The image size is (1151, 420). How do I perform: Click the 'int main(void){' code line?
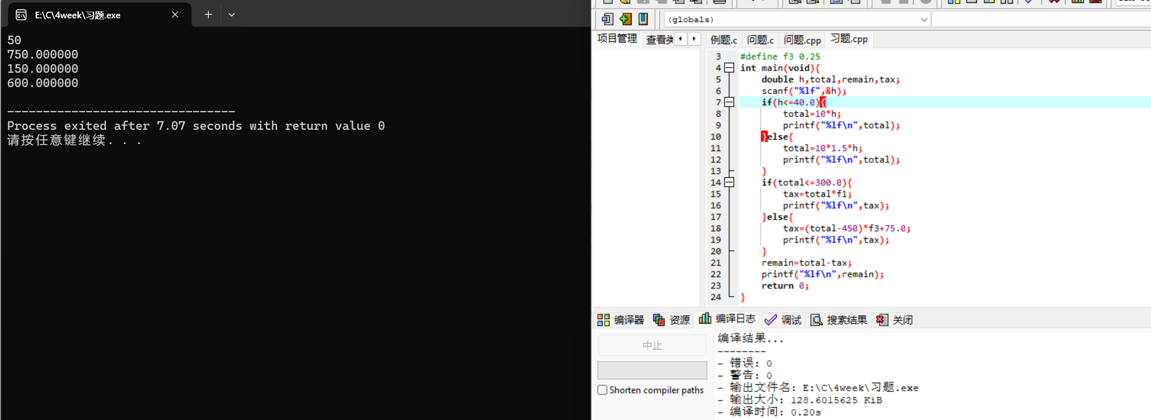pyautogui.click(x=780, y=68)
